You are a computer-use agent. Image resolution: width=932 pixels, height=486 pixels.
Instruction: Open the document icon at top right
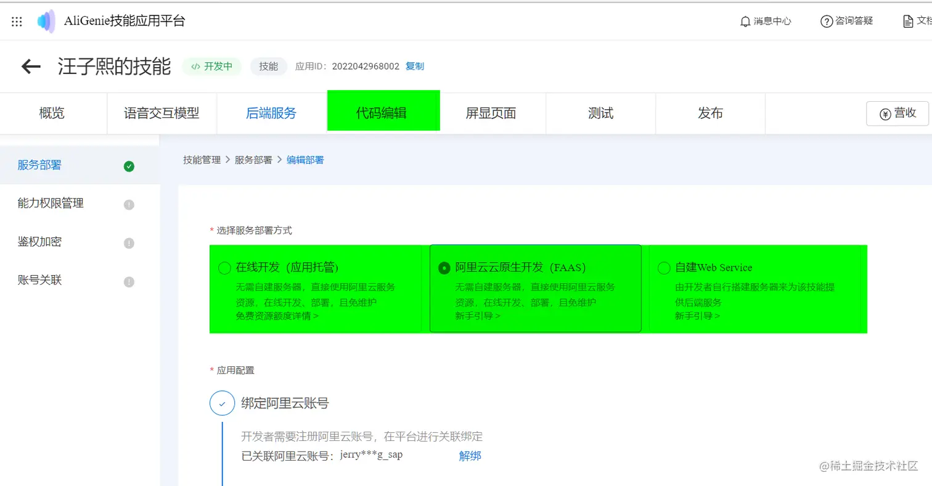(x=908, y=22)
